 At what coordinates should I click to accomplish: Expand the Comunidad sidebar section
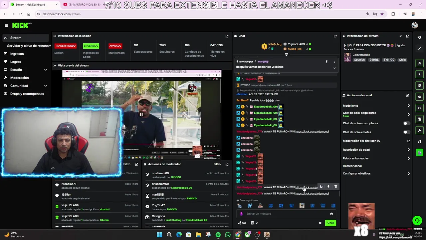pos(45,86)
